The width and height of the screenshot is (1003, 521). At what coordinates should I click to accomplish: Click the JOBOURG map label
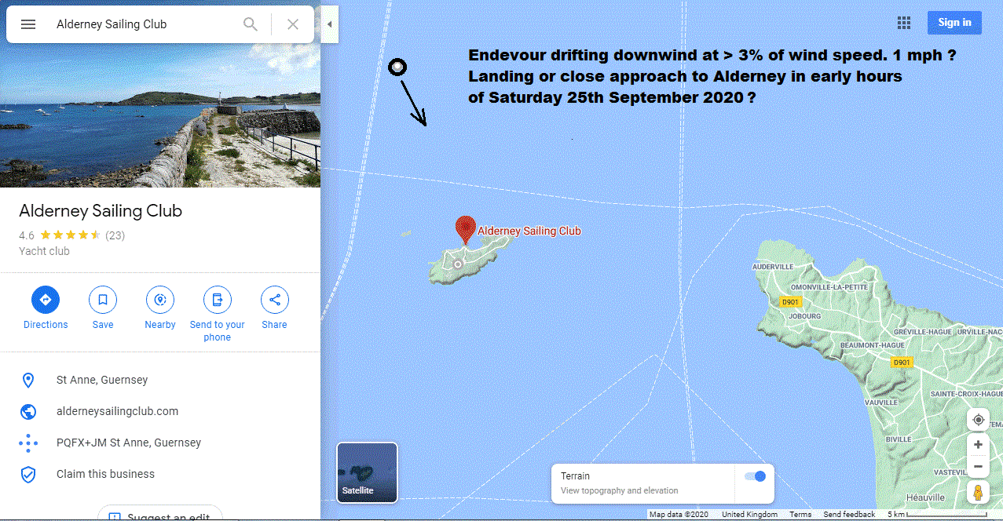(804, 316)
